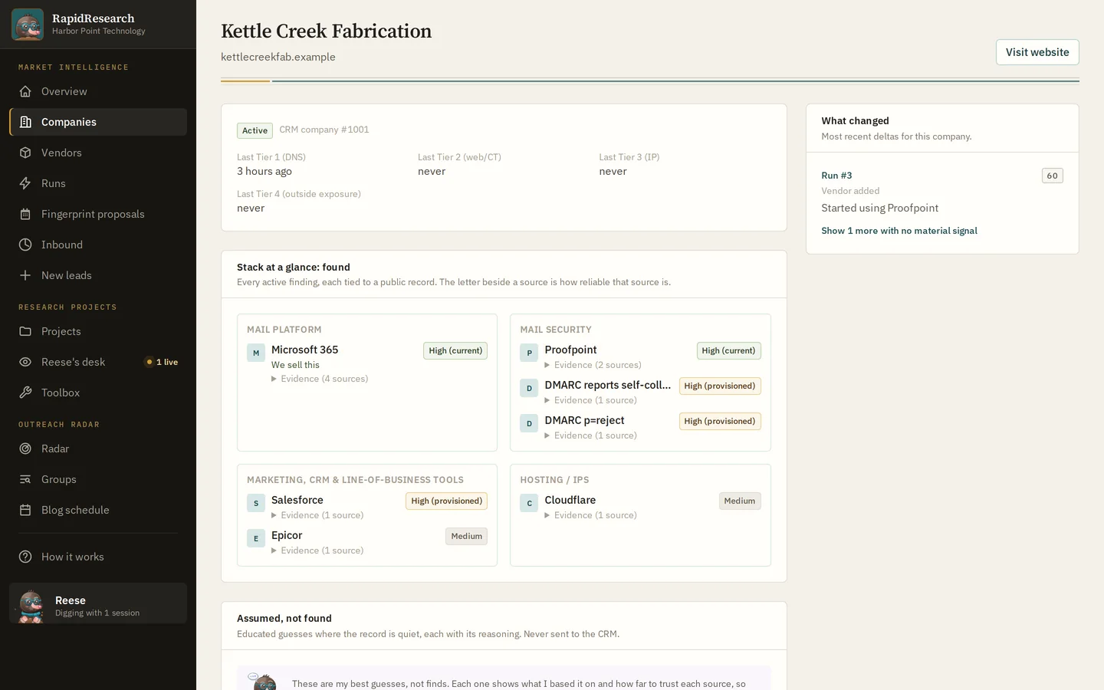Viewport: 1104px width, 690px height.
Task: Click the kettlecreekfab.example domain text
Action: point(278,57)
